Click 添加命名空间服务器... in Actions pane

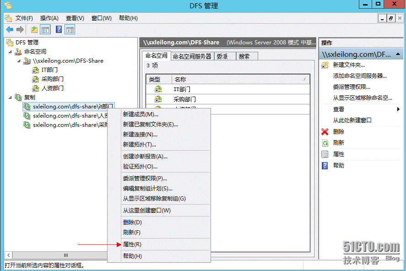(x=360, y=76)
